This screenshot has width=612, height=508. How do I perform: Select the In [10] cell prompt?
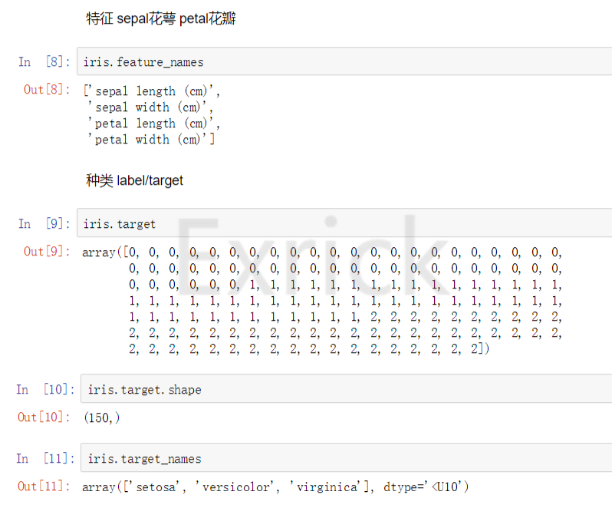click(44, 389)
